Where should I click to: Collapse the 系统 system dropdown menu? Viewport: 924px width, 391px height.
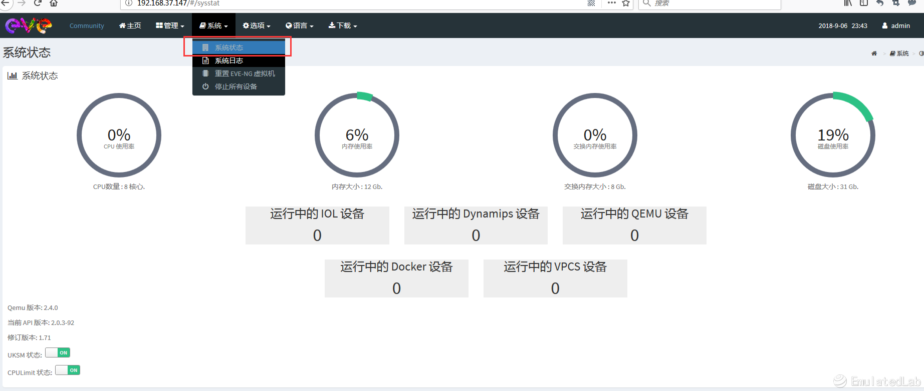213,25
